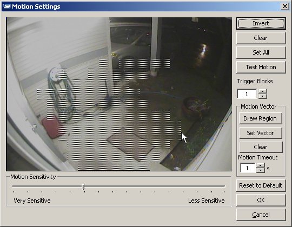The width and height of the screenshot is (292, 227).
Task: Click the Set Vector button
Action: pos(260,133)
